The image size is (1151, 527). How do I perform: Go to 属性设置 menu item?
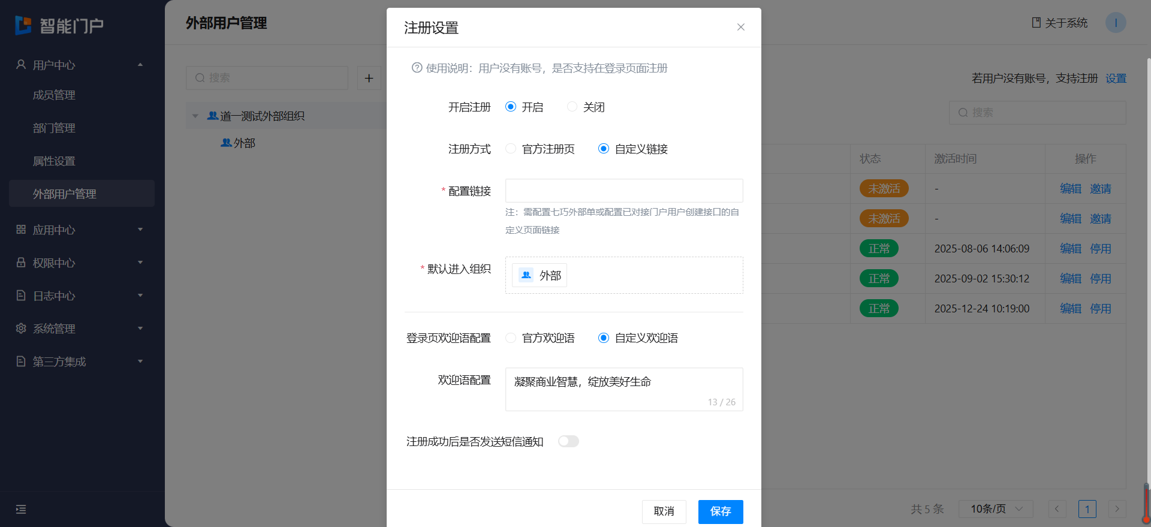click(54, 161)
